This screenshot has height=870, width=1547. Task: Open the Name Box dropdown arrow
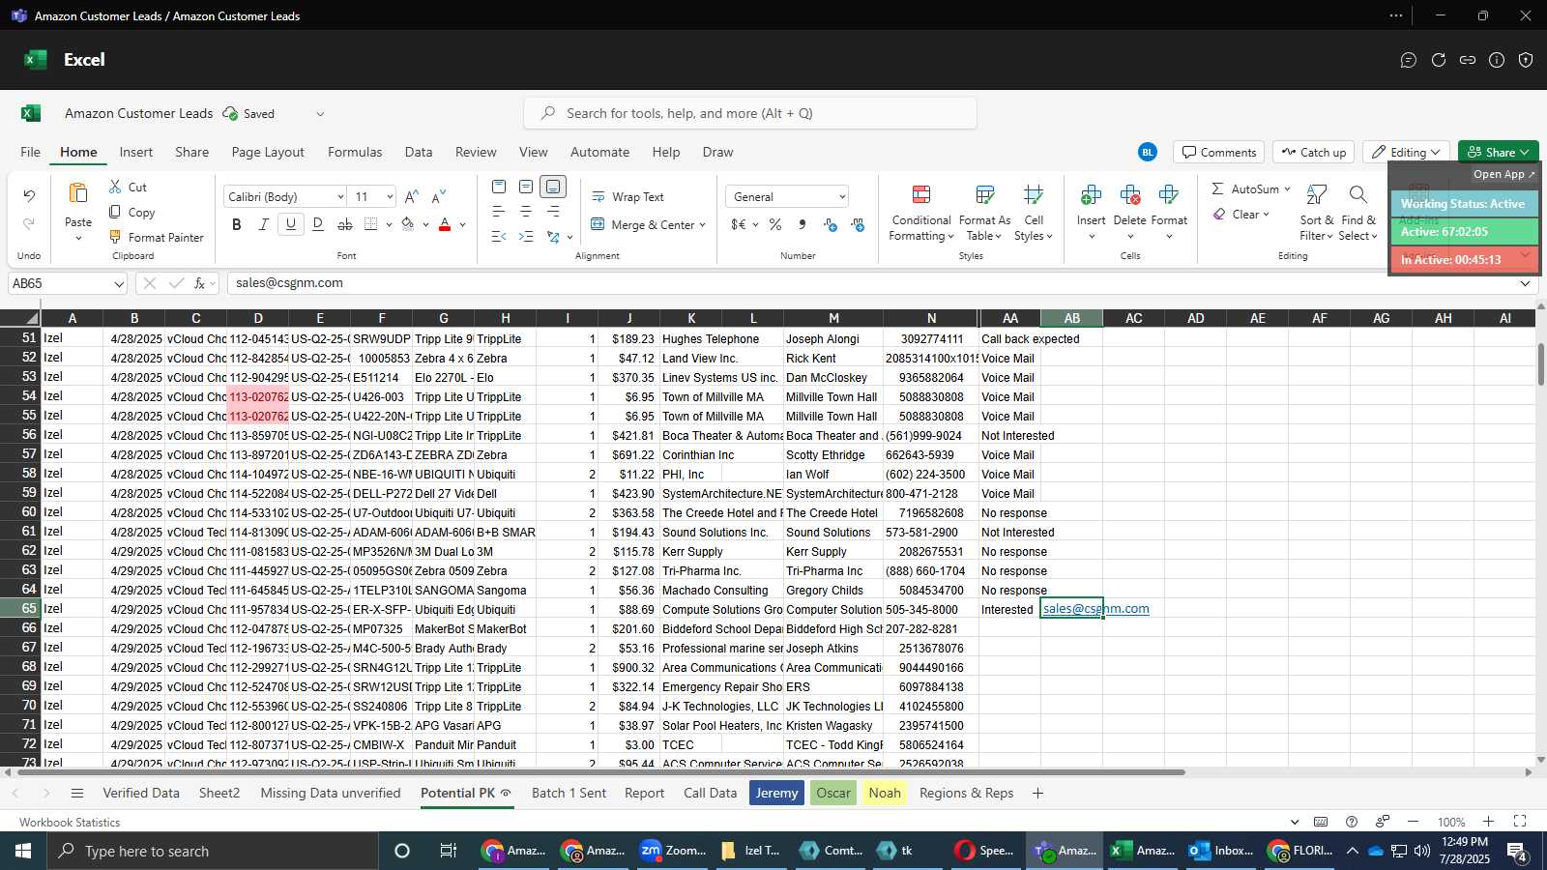[119, 284]
